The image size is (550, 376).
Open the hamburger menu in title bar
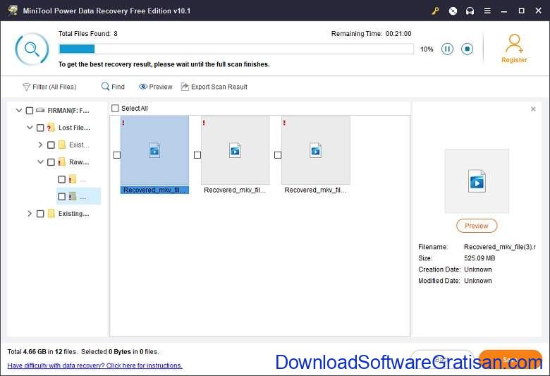click(487, 11)
